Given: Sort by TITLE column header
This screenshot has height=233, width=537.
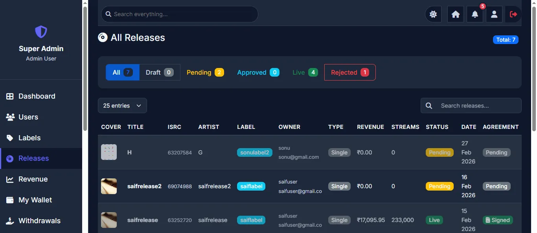Looking at the screenshot, I should click(135, 127).
